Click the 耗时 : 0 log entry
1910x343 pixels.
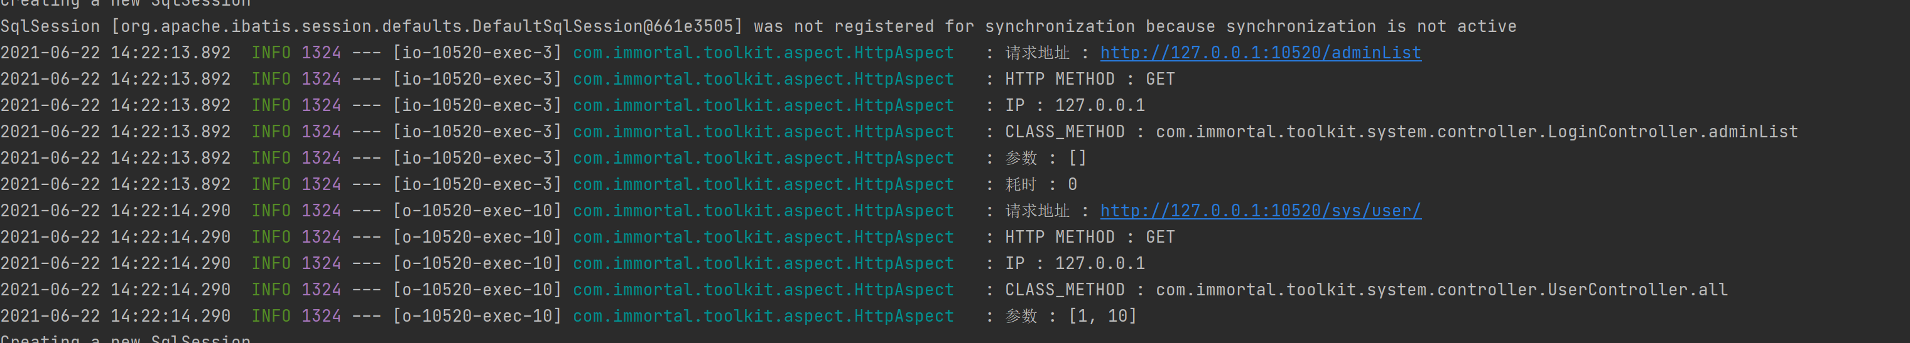pos(1040,184)
